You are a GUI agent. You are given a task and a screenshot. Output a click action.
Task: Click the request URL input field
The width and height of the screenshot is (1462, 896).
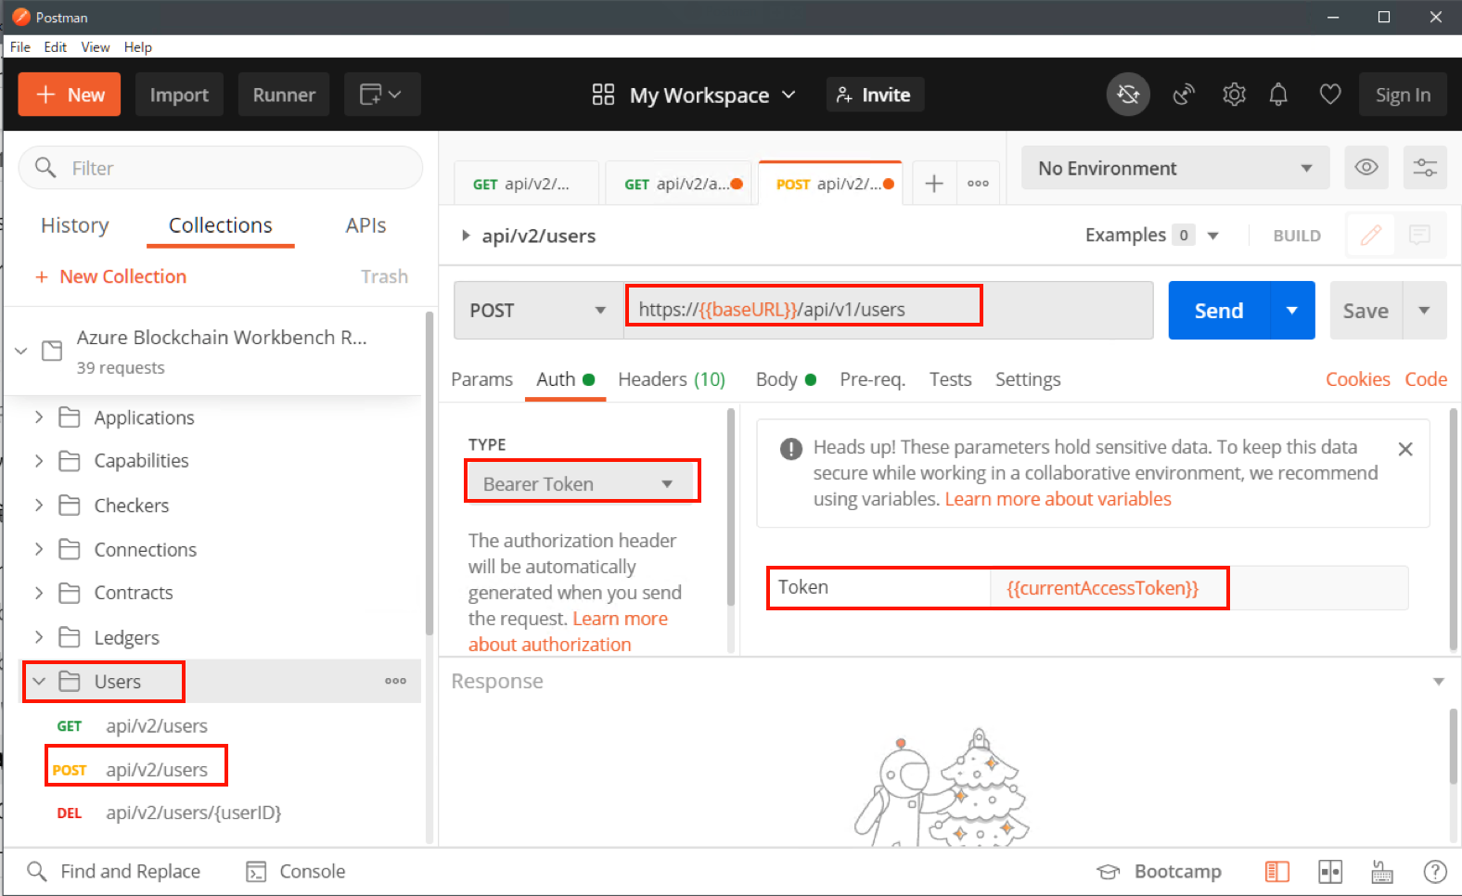[x=888, y=311]
